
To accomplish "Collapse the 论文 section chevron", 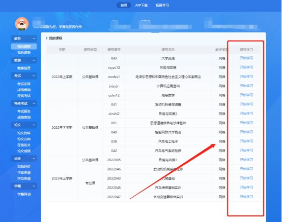I will tap(34, 125).
